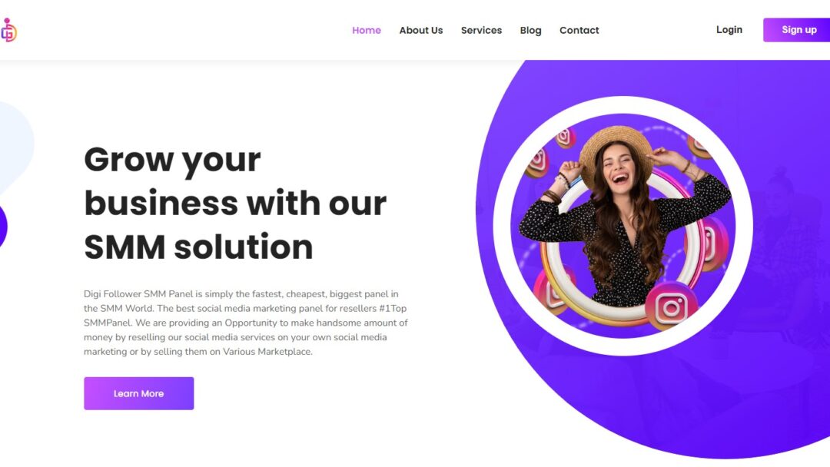Viewport: 830px width, 467px height.
Task: Open the Services menu item
Action: coord(481,30)
